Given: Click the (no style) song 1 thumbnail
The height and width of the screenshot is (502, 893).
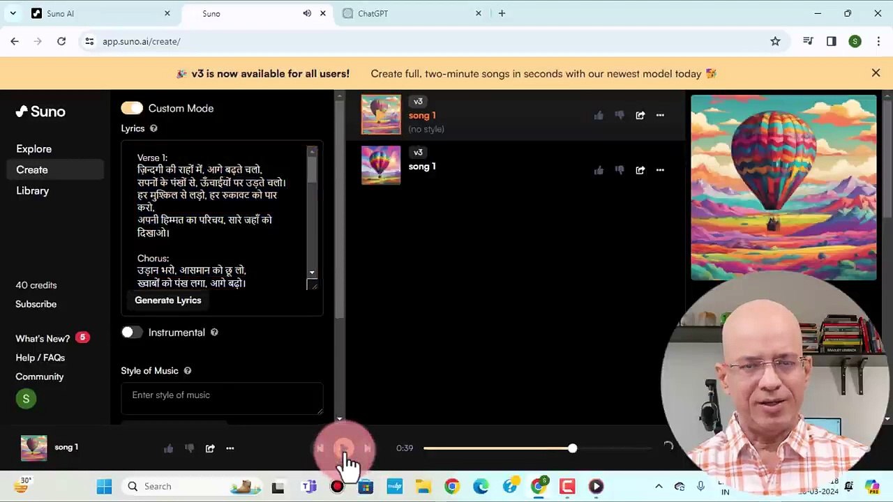Looking at the screenshot, I should click(381, 115).
